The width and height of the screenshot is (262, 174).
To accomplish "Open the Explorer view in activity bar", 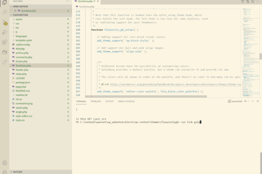I will pos(4,3).
